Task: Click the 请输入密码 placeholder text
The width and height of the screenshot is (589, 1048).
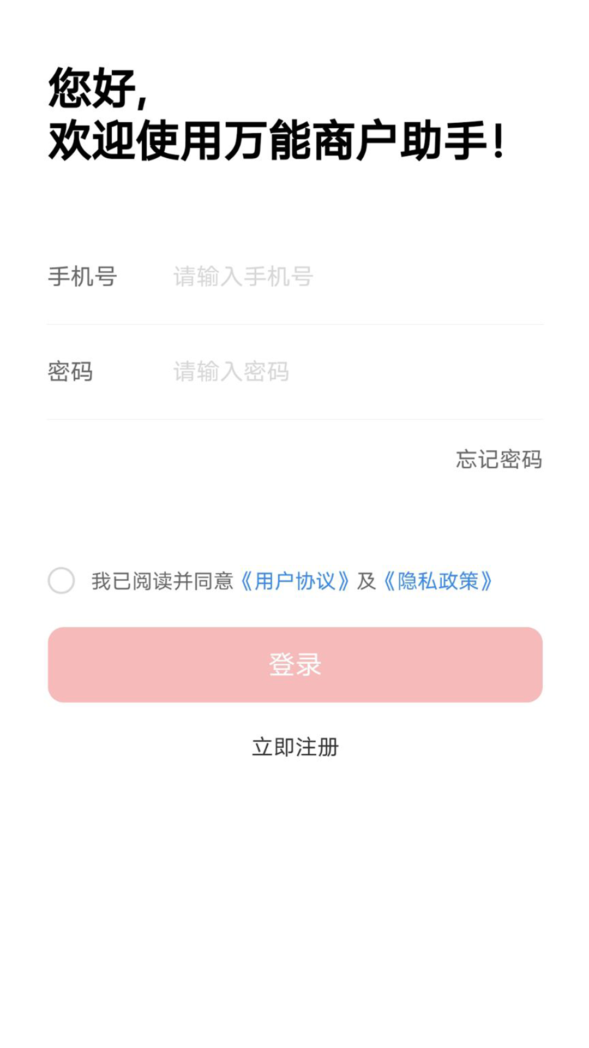Action: point(231,372)
